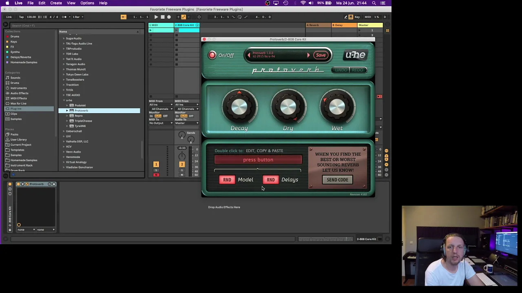
Task: Select the Drums collection
Action: (15, 36)
